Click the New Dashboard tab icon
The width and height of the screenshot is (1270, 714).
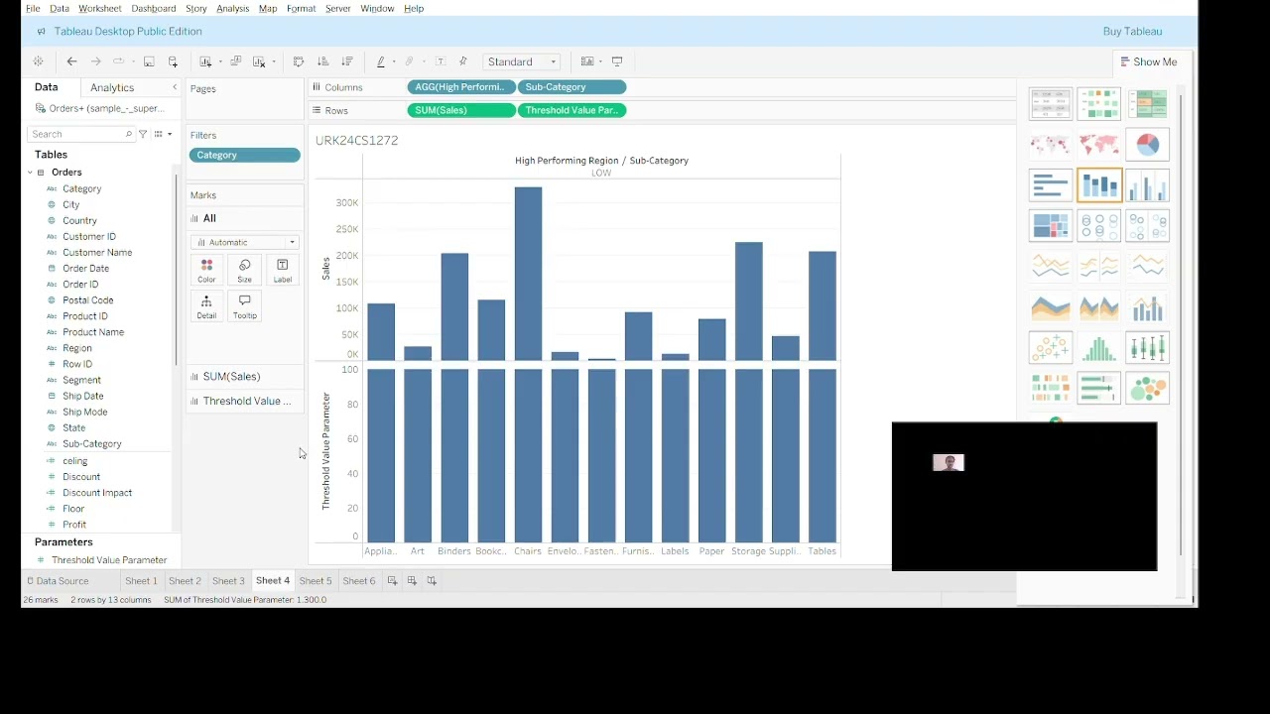tap(412, 581)
